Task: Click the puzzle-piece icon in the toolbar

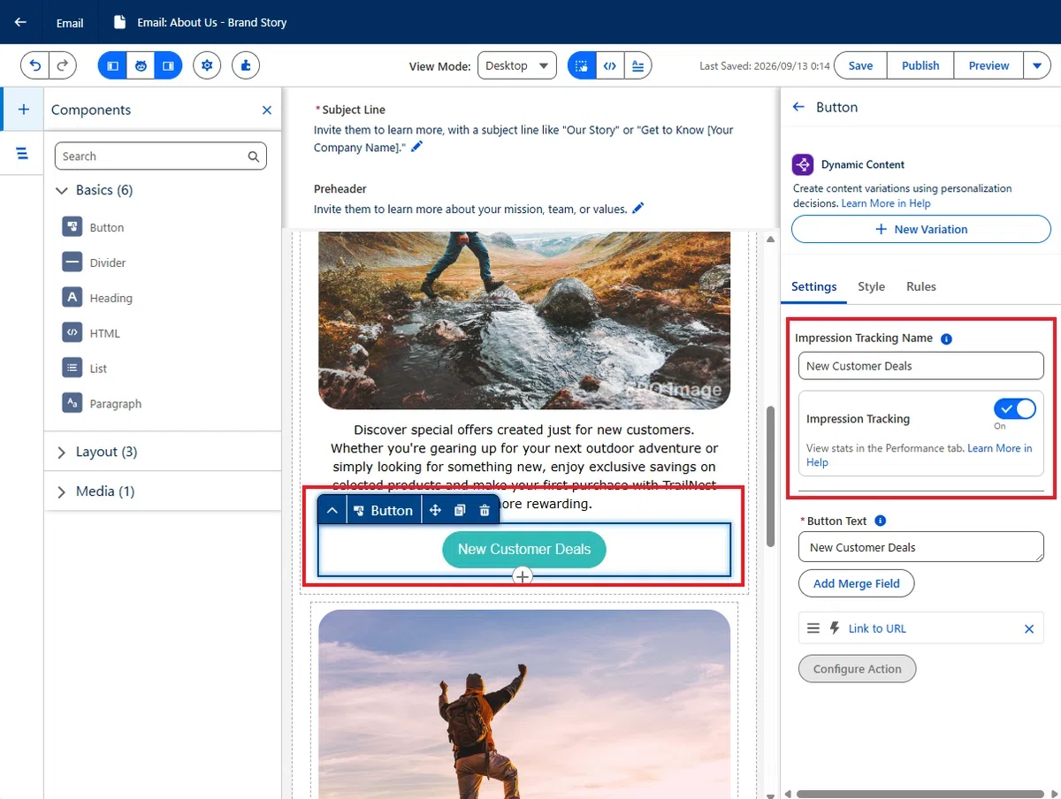Action: tap(246, 65)
